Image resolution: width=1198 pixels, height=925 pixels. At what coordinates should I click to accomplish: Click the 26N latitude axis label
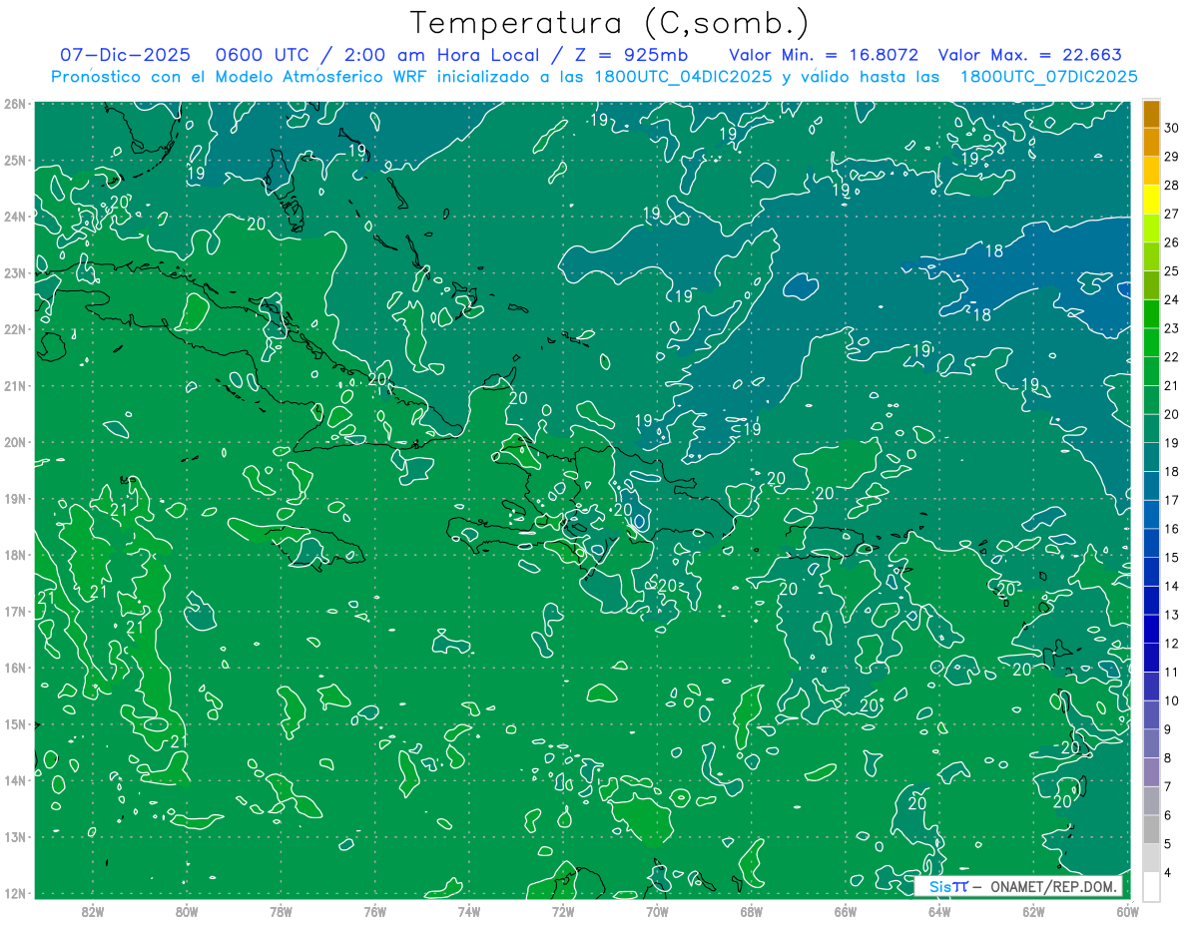click(14, 104)
